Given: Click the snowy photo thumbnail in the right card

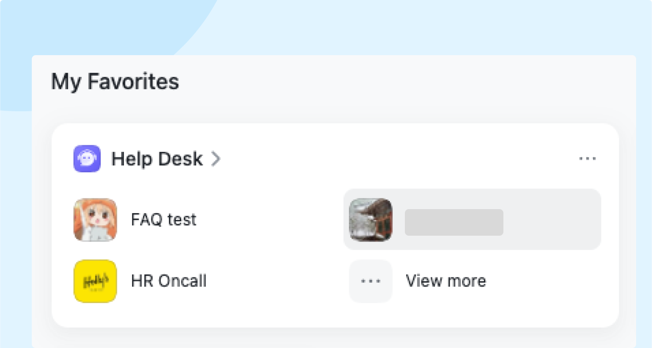Looking at the screenshot, I should [x=370, y=219].
